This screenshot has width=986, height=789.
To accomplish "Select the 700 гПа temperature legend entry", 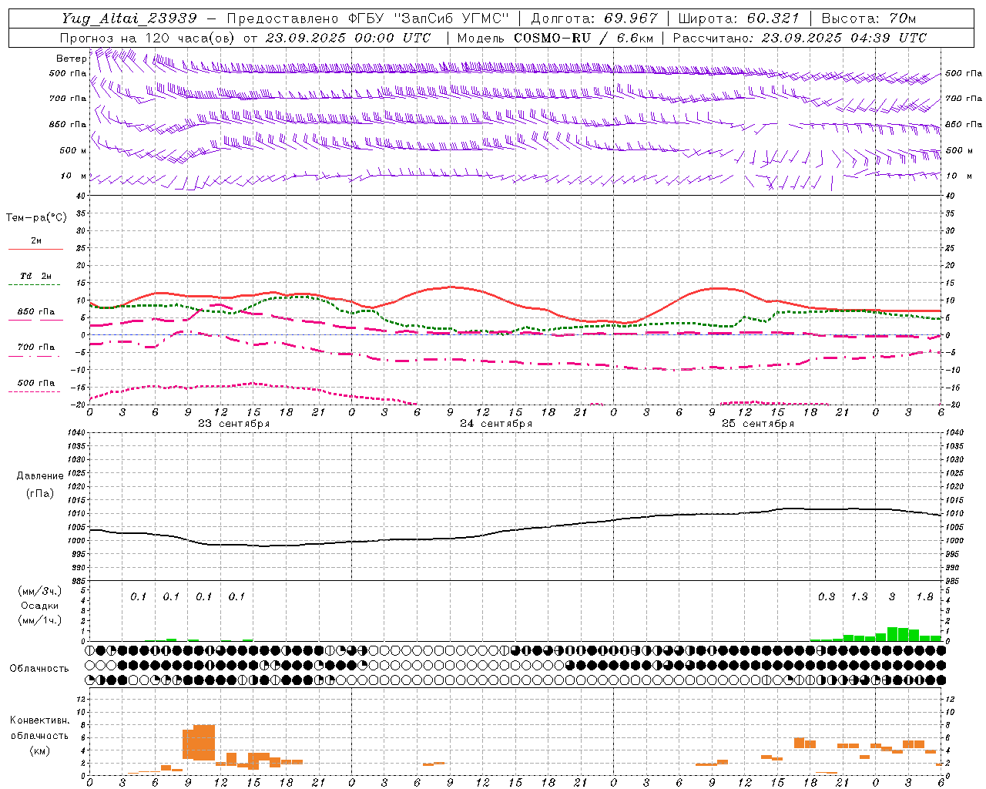I will 36,347.
